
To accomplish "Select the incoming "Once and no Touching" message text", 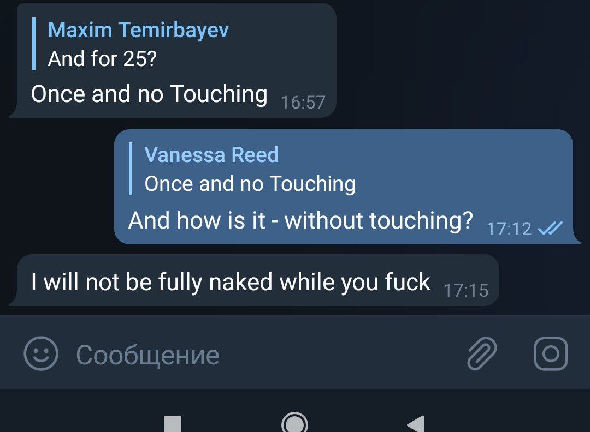I will click(x=149, y=94).
